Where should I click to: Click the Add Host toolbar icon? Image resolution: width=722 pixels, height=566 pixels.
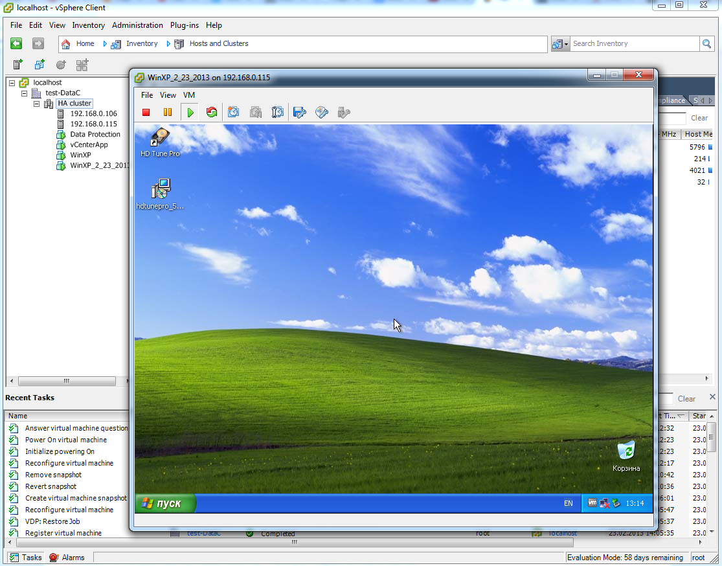17,65
